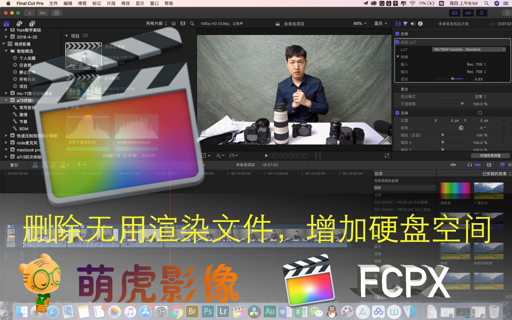Toggle the 变换 checkbox in inspector
This screenshot has height=320, width=512.
(x=397, y=113)
